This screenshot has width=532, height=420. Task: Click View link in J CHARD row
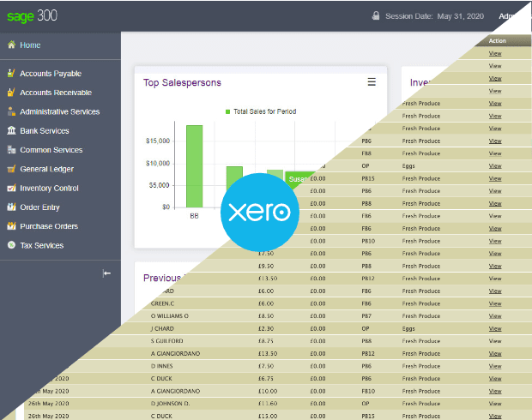495,328
